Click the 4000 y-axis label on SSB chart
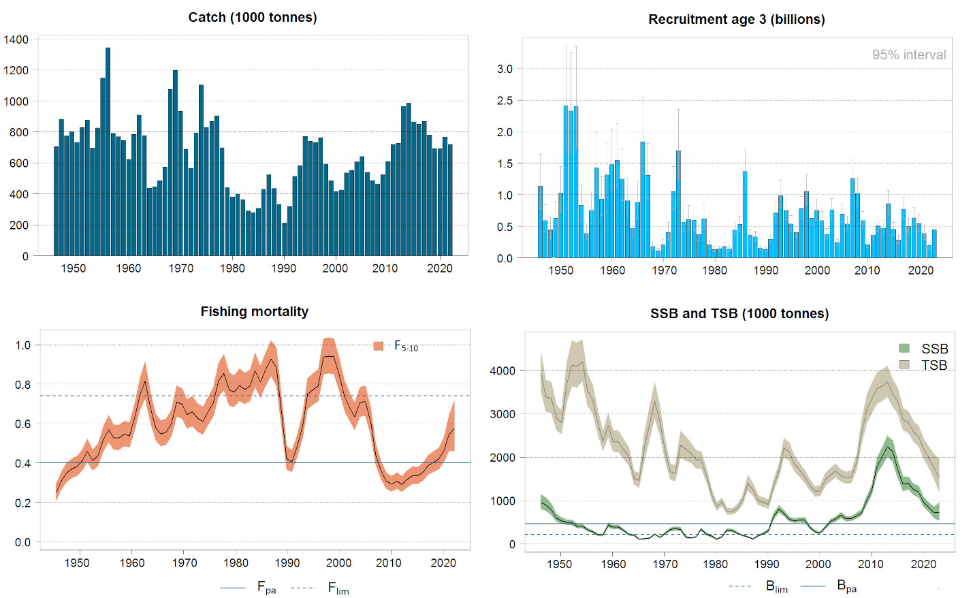973x598 pixels. [503, 371]
